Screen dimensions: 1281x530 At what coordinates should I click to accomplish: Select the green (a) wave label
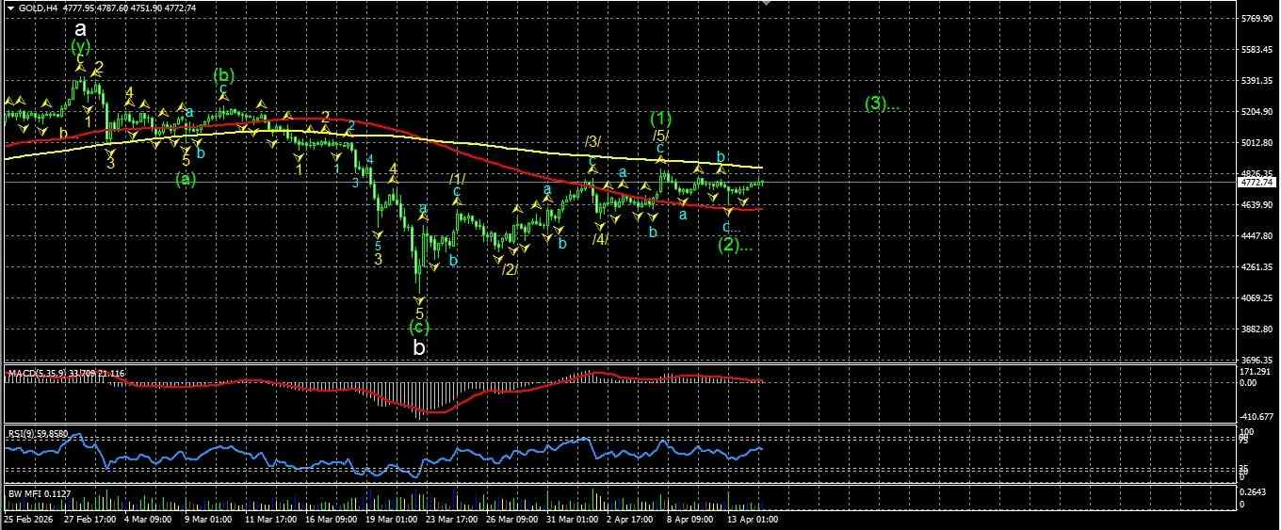tap(186, 178)
